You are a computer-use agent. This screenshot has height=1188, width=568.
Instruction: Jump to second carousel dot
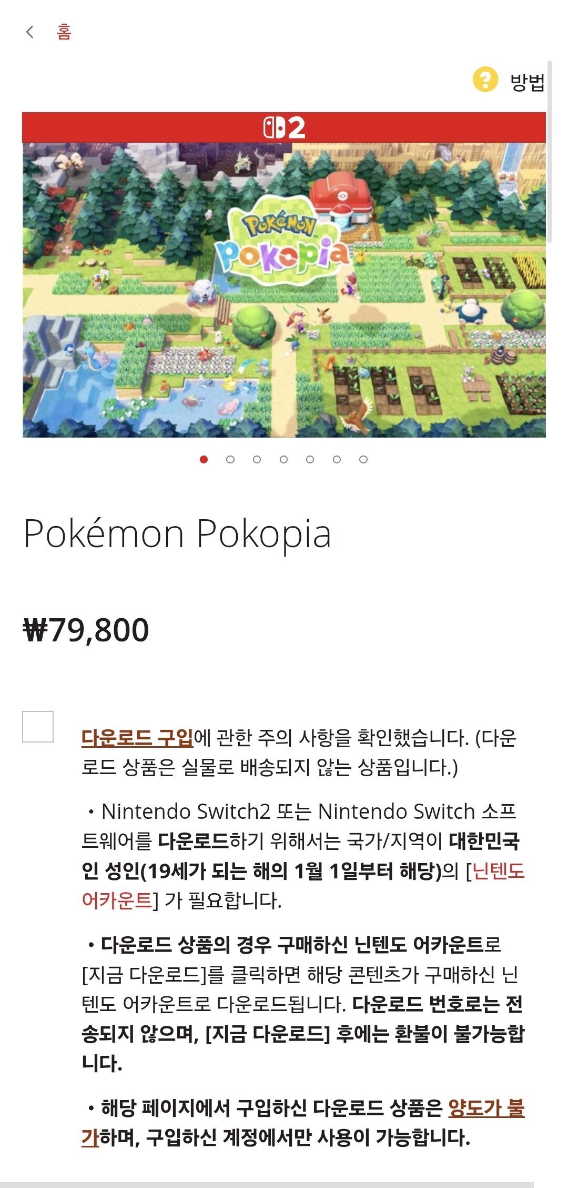click(230, 460)
